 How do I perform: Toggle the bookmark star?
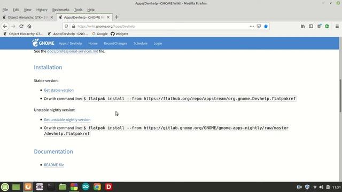pos(266,26)
